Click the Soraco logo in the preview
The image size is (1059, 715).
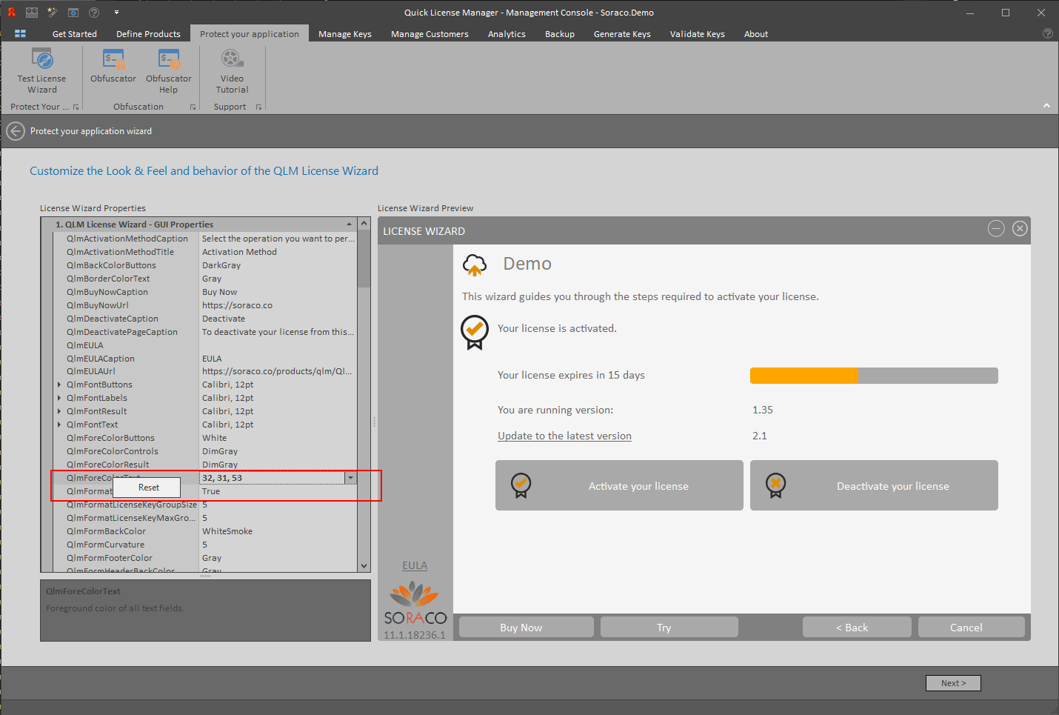415,603
